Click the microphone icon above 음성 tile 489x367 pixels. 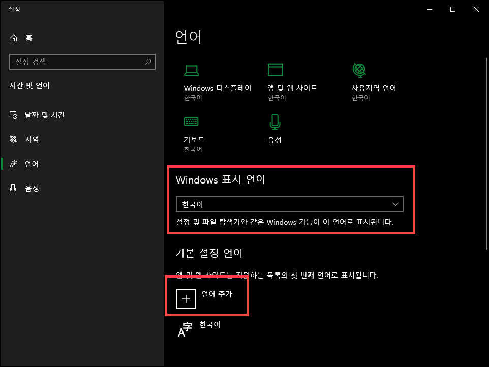tap(275, 122)
